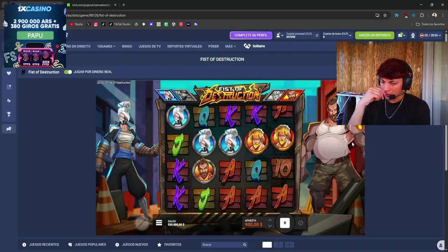Open a new browser tab

click(x=124, y=5)
